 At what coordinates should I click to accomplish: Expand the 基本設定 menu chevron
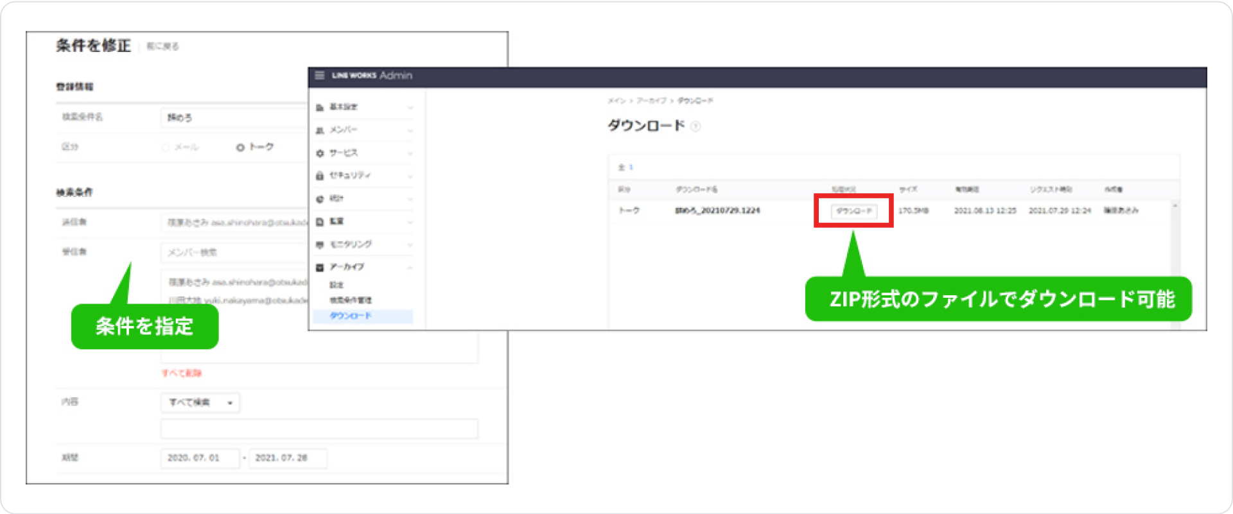[410, 107]
